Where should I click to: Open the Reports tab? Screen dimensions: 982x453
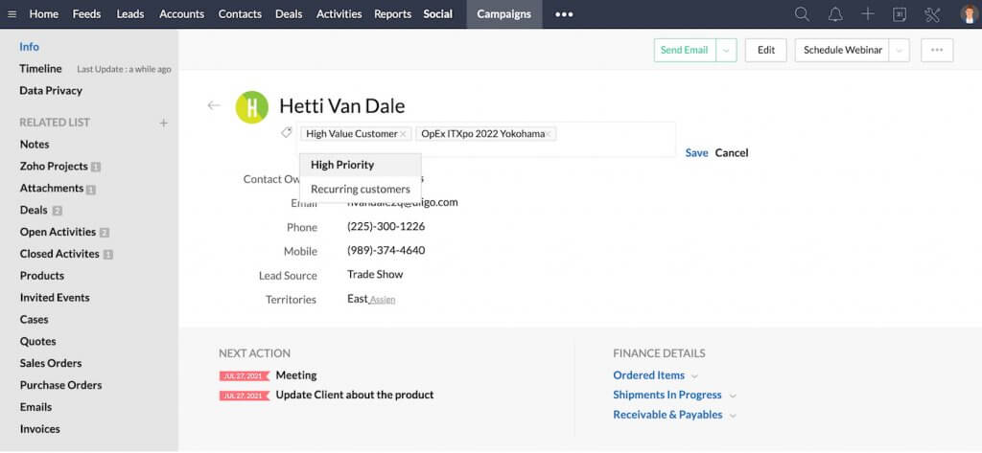[392, 13]
